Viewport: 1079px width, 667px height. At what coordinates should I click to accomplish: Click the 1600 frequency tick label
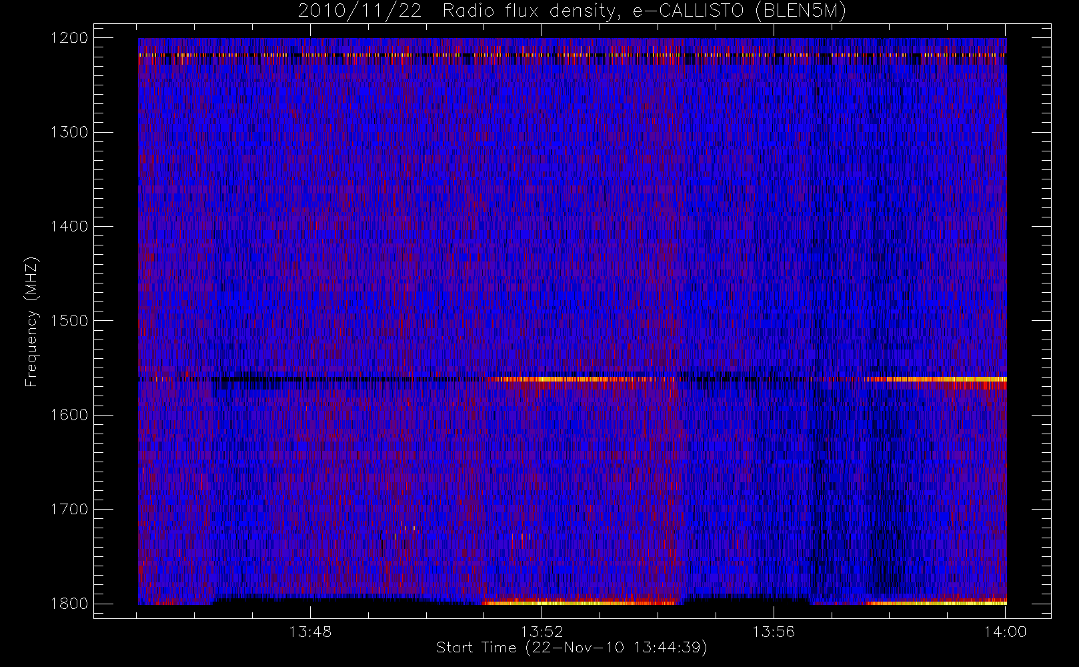click(69, 415)
